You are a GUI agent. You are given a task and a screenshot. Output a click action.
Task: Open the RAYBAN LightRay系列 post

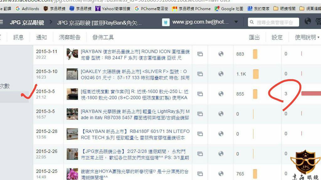click(x=135, y=114)
